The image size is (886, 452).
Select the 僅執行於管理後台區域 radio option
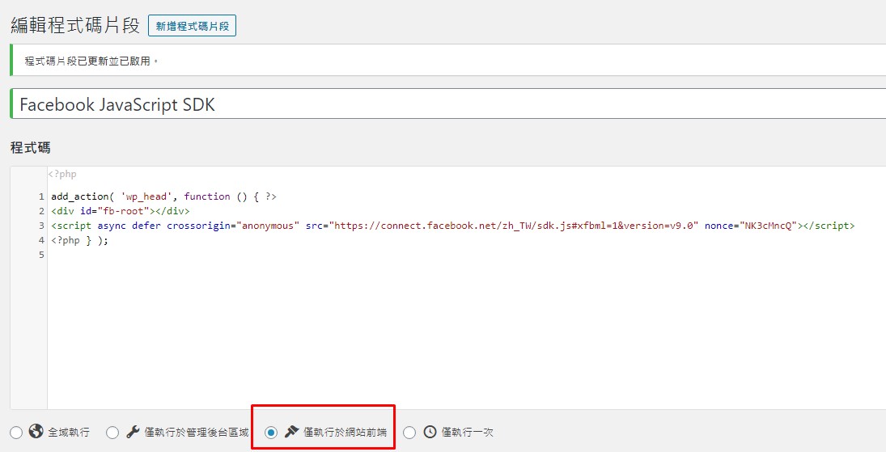point(112,433)
